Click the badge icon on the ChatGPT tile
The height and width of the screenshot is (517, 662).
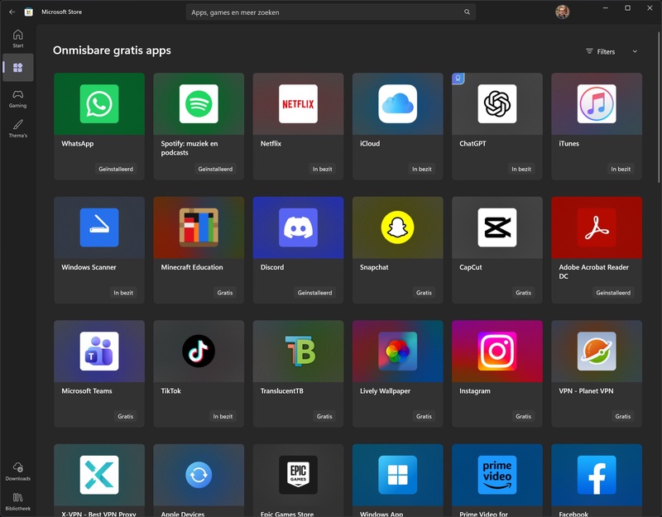coord(456,76)
